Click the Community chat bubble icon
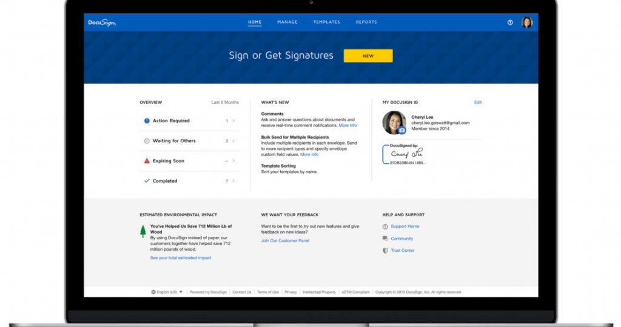This screenshot has height=327, width=621. point(385,239)
